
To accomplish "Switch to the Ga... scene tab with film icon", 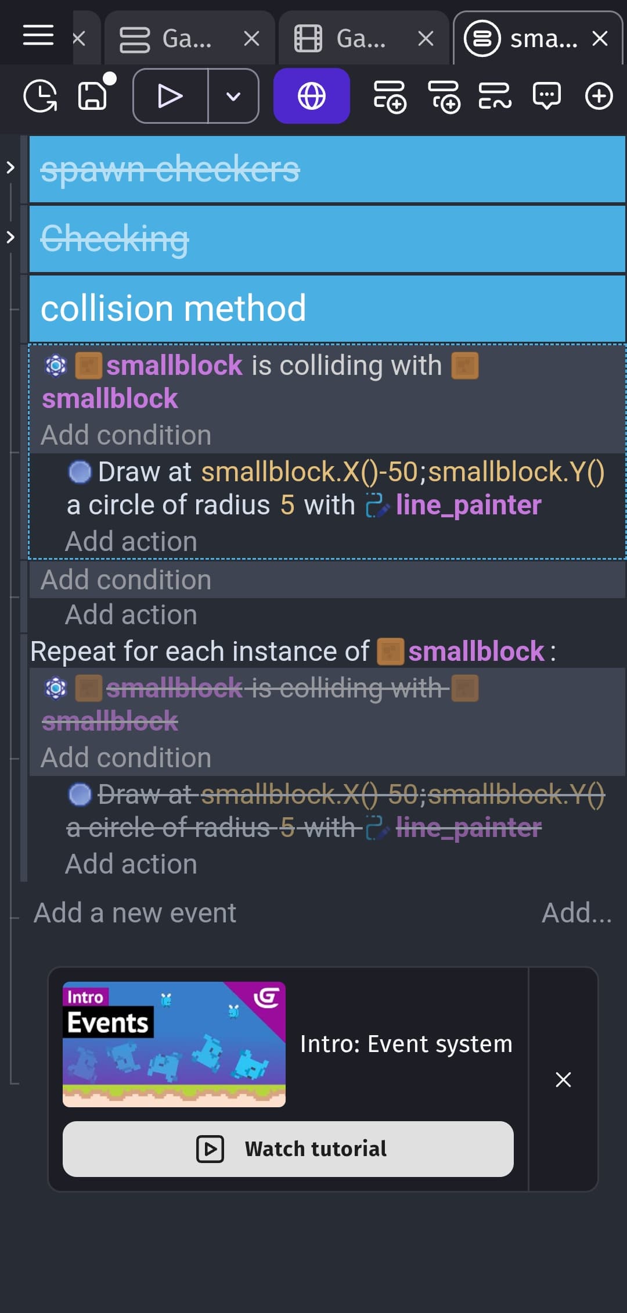I will pos(363,38).
